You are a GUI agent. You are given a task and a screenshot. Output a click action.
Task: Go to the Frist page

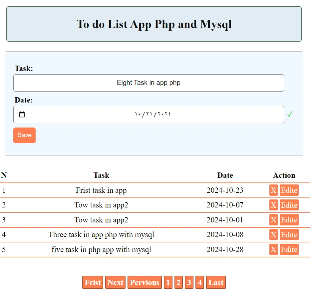click(93, 282)
